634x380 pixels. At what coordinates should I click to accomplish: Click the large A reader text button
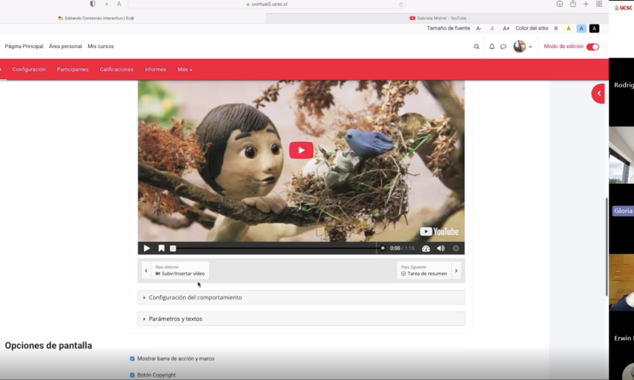pyautogui.click(x=119, y=4)
